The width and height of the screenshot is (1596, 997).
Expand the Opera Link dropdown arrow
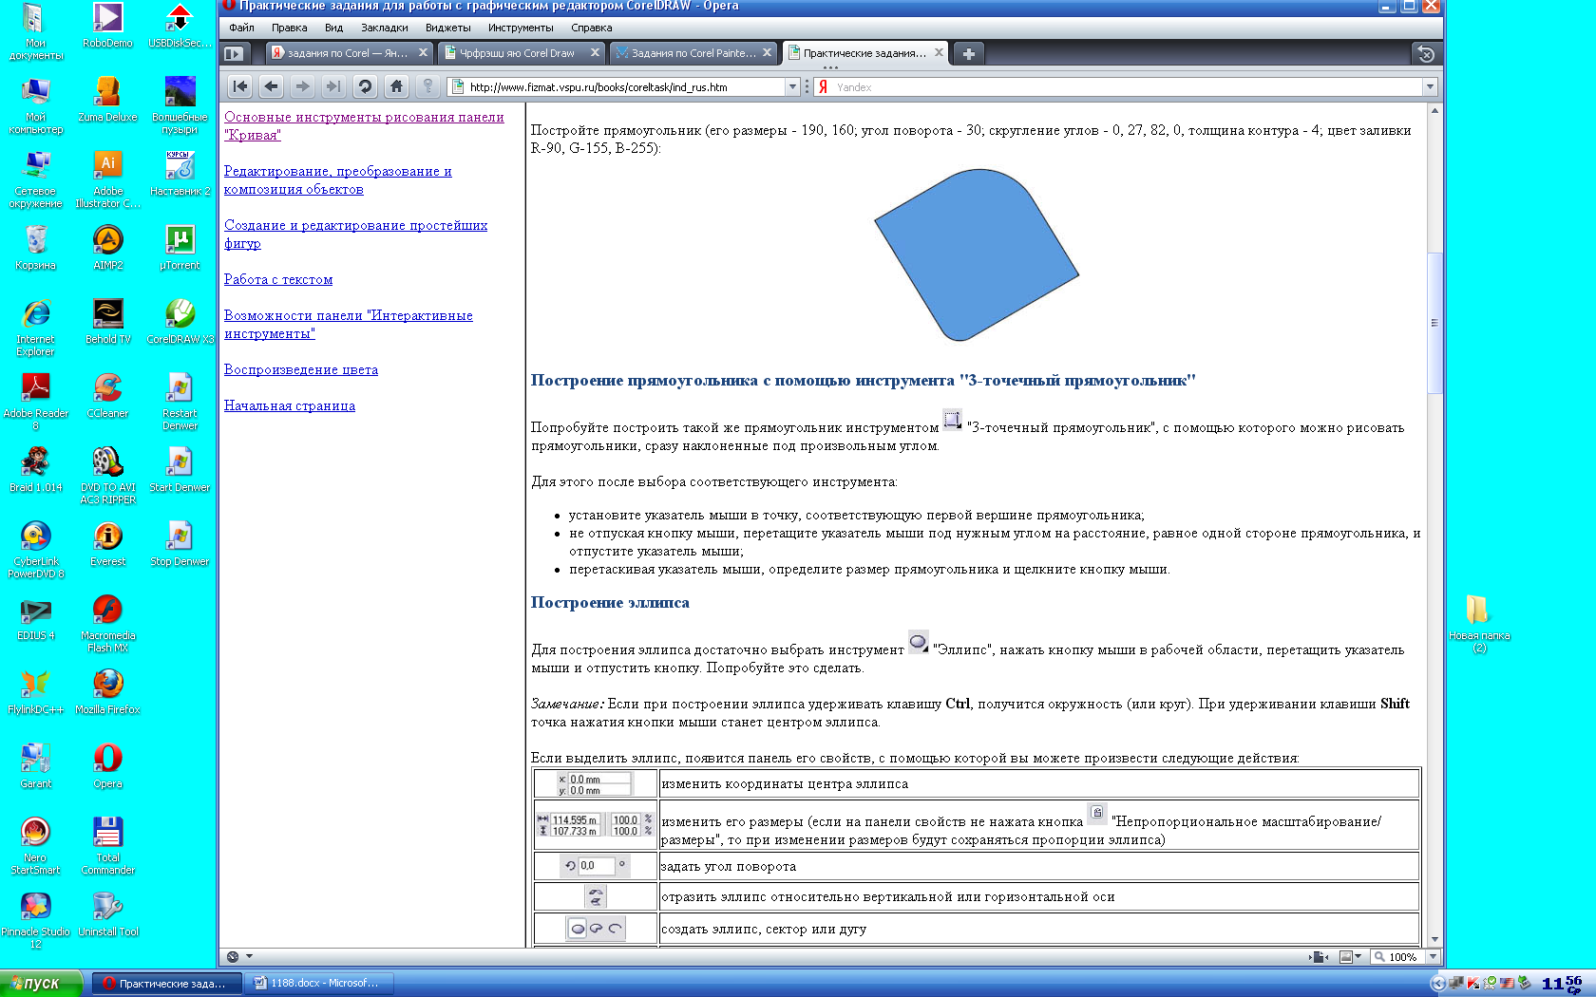coord(249,956)
